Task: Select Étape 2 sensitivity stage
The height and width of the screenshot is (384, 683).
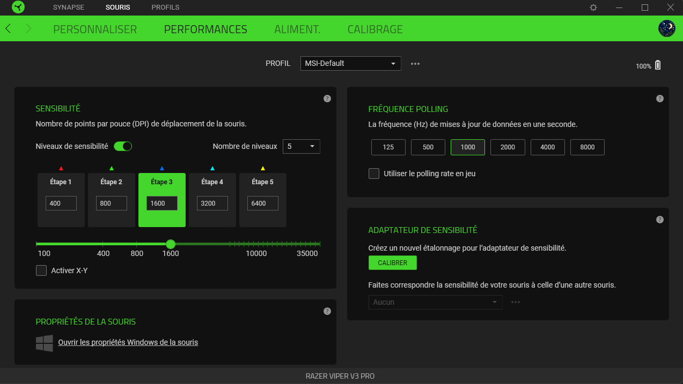Action: [x=112, y=200]
